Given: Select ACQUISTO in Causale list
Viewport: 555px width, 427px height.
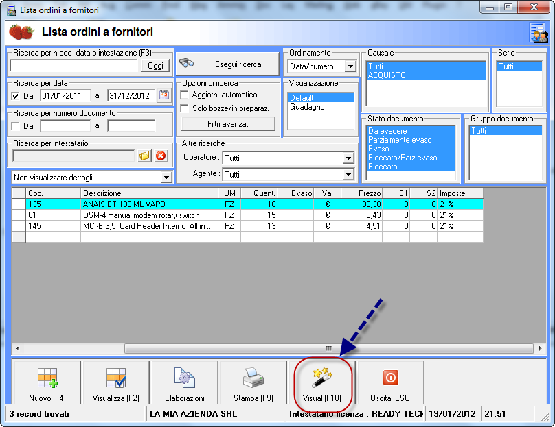Looking at the screenshot, I should (x=387, y=75).
